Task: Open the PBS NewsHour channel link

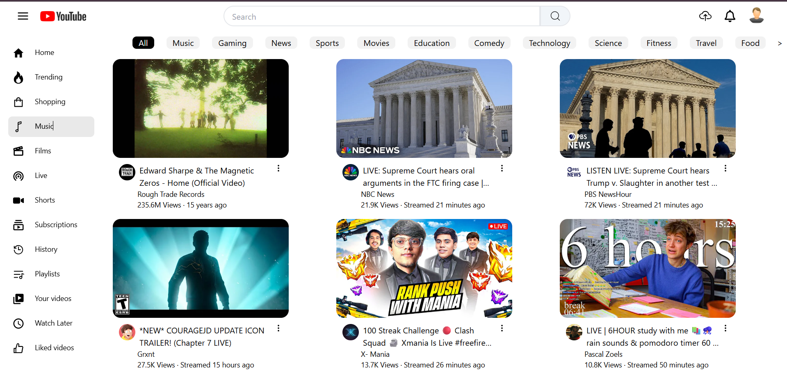Action: [x=608, y=194]
